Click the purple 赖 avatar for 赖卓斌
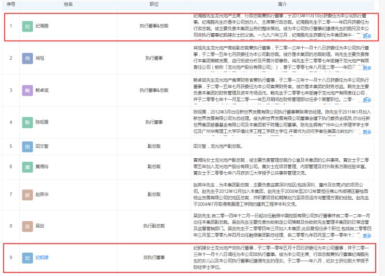The width and height of the screenshot is (385, 276). click(x=28, y=90)
